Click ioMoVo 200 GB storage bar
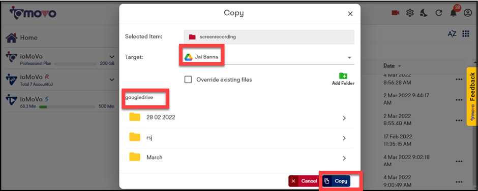The image size is (478, 191). tap(76, 64)
